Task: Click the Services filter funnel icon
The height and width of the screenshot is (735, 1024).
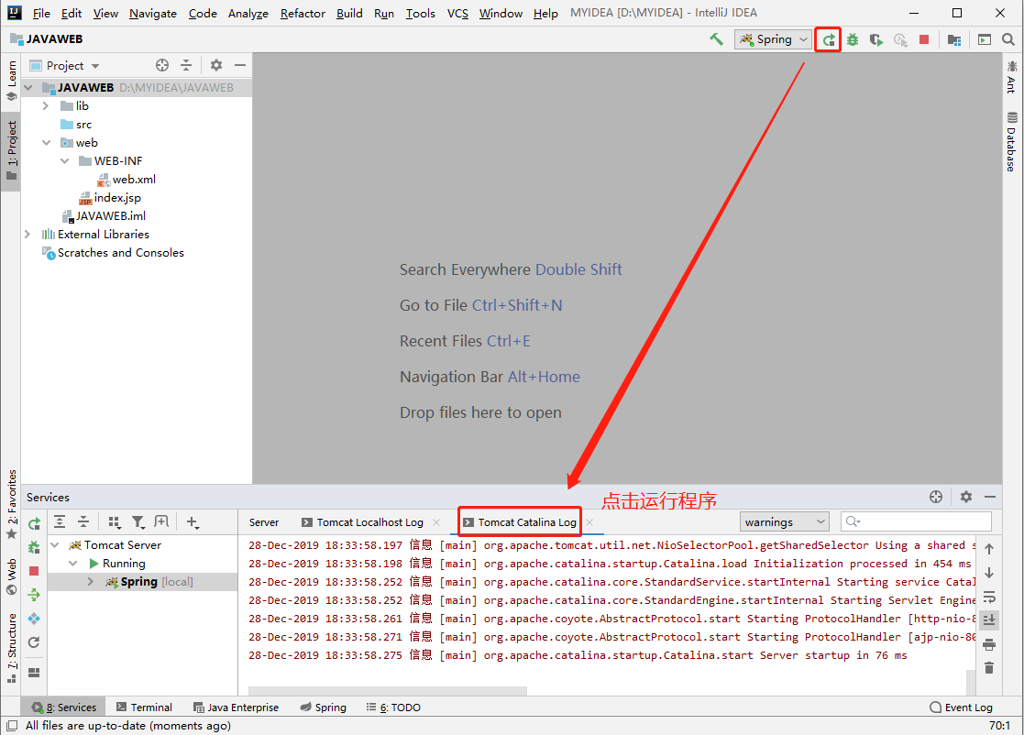Action: click(x=138, y=521)
